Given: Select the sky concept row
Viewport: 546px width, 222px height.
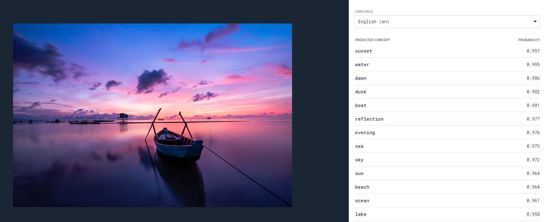Looking at the screenshot, I should click(x=447, y=160).
